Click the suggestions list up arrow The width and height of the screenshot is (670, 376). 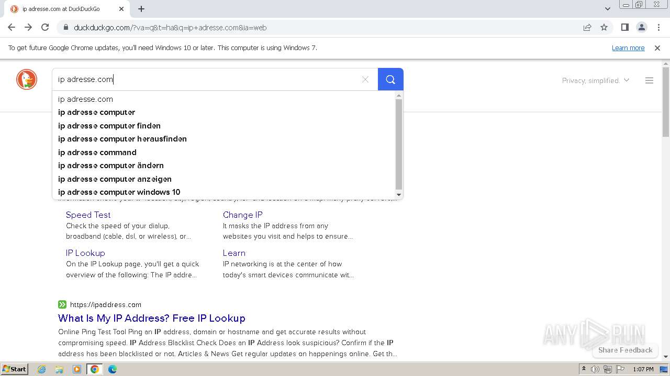[x=399, y=95]
